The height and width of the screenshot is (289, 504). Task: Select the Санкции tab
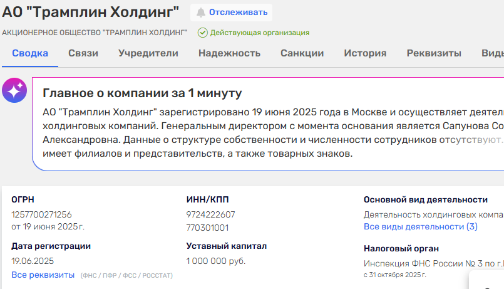click(302, 53)
